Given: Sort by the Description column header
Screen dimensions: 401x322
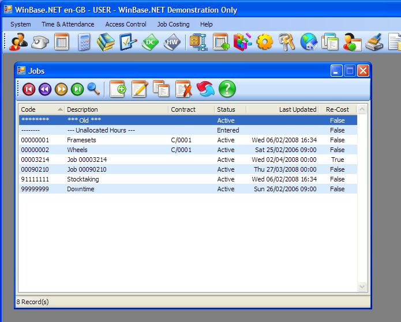Looking at the screenshot, I should 116,109.
